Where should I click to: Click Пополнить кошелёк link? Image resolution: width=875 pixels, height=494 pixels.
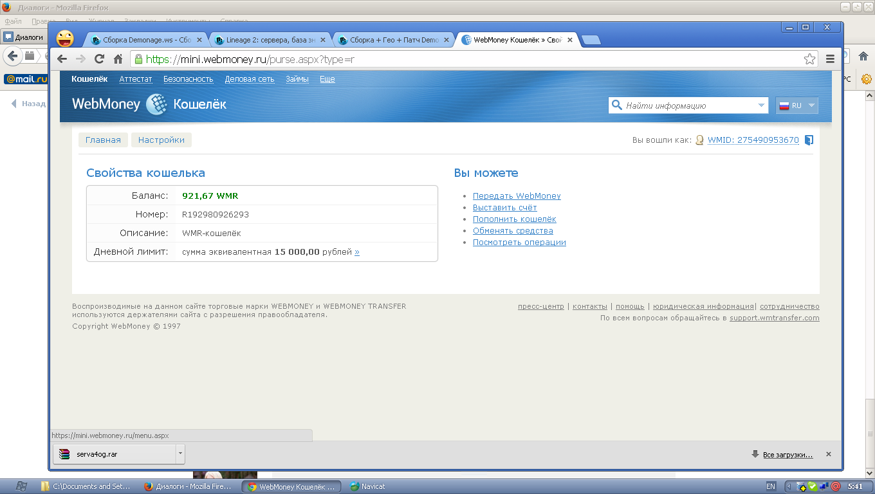click(515, 219)
